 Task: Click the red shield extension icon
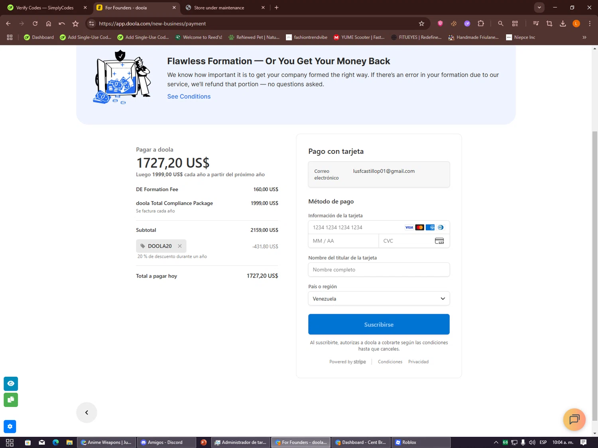tap(440, 23)
